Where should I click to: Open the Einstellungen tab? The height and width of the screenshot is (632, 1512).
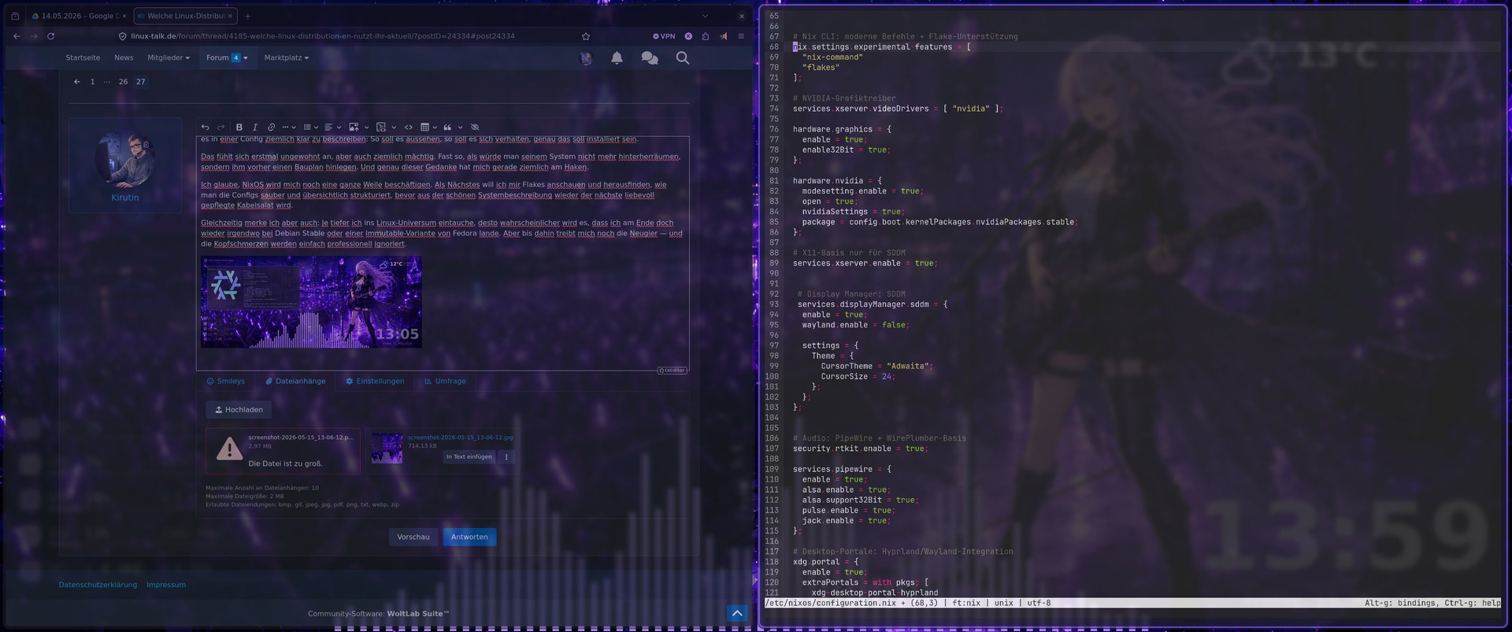point(375,381)
